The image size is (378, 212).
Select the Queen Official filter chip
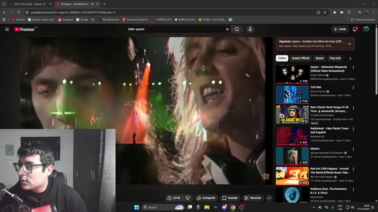(301, 58)
